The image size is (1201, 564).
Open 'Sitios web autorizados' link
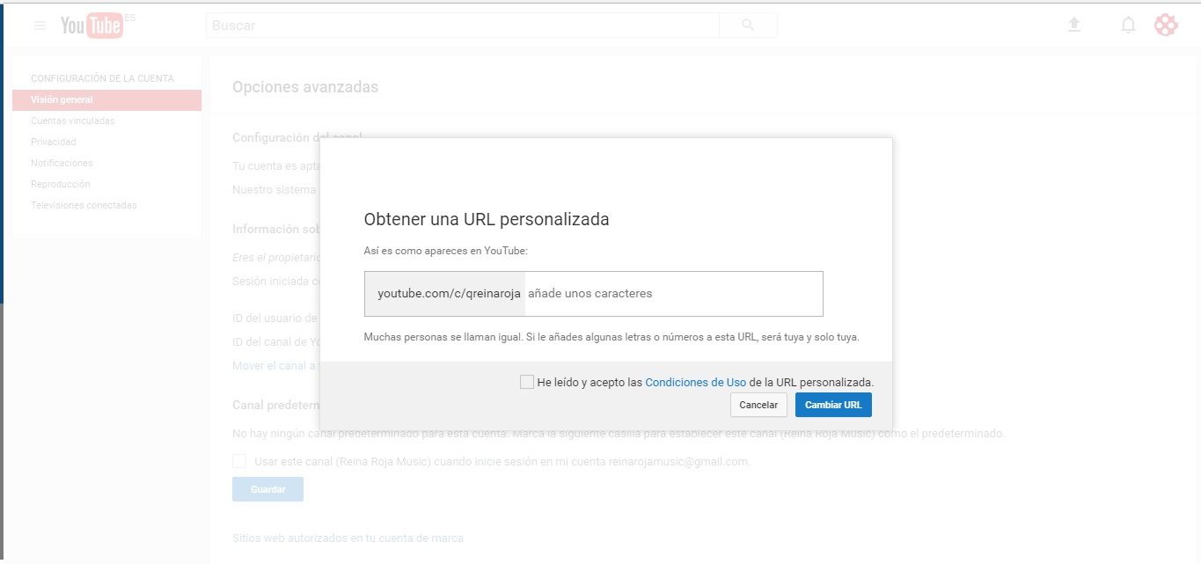point(348,538)
